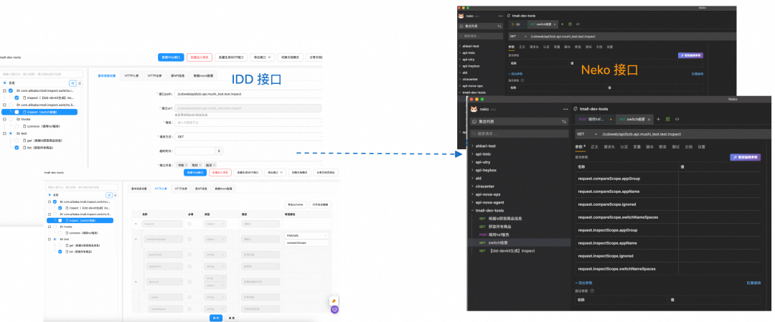Uncheck the list（获取所有商品）checkbox on IDD basic-info page
Image resolution: width=775 pixels, height=322 pixels.
coord(17,148)
